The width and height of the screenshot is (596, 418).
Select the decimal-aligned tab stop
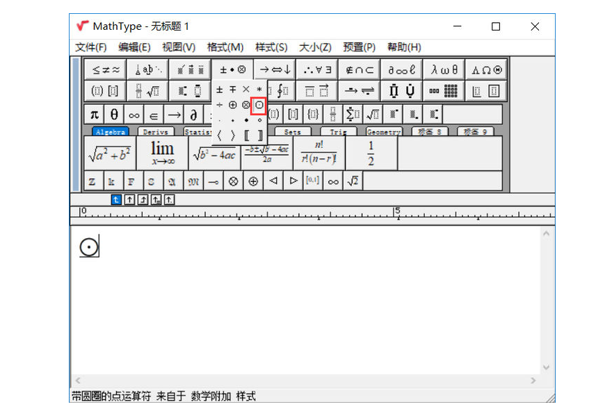pyautogui.click(x=169, y=200)
